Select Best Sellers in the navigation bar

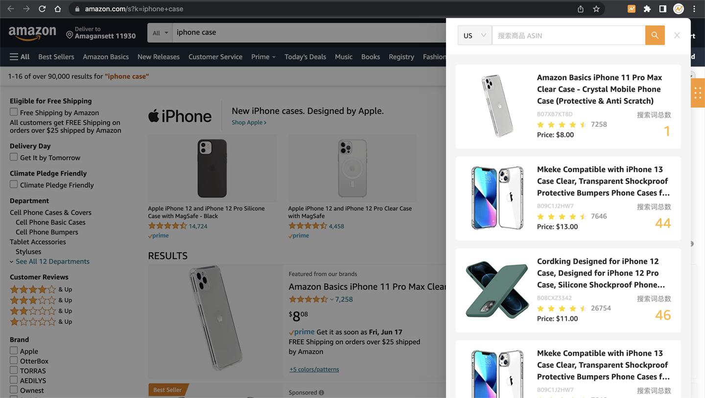pos(56,57)
